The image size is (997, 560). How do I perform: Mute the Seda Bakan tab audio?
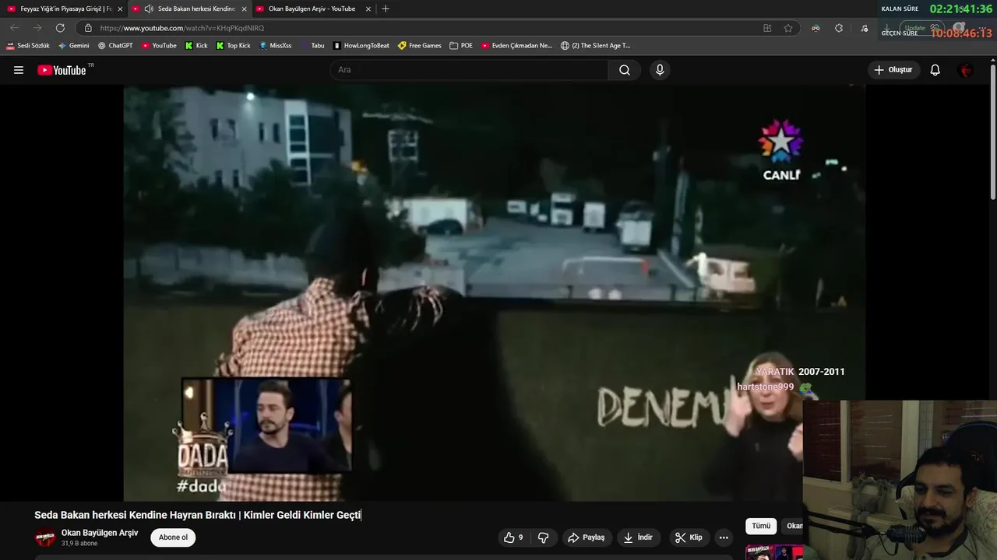pyautogui.click(x=148, y=9)
